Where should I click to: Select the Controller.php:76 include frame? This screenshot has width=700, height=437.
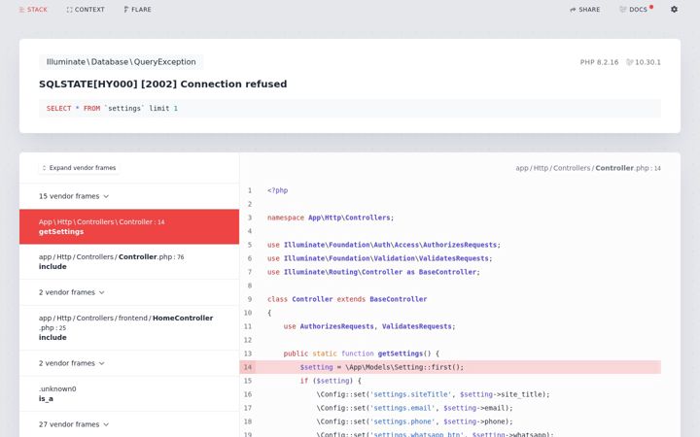pyautogui.click(x=129, y=262)
